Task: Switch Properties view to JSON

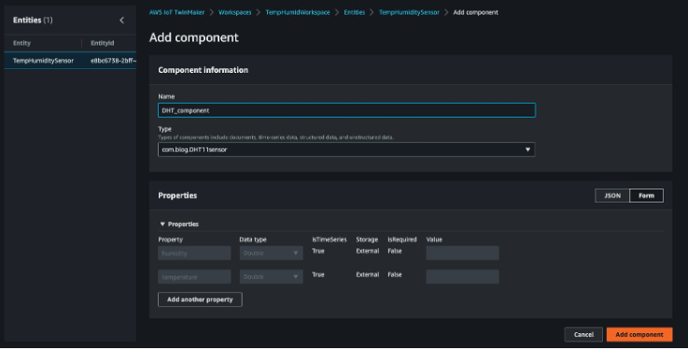Action: coord(612,196)
